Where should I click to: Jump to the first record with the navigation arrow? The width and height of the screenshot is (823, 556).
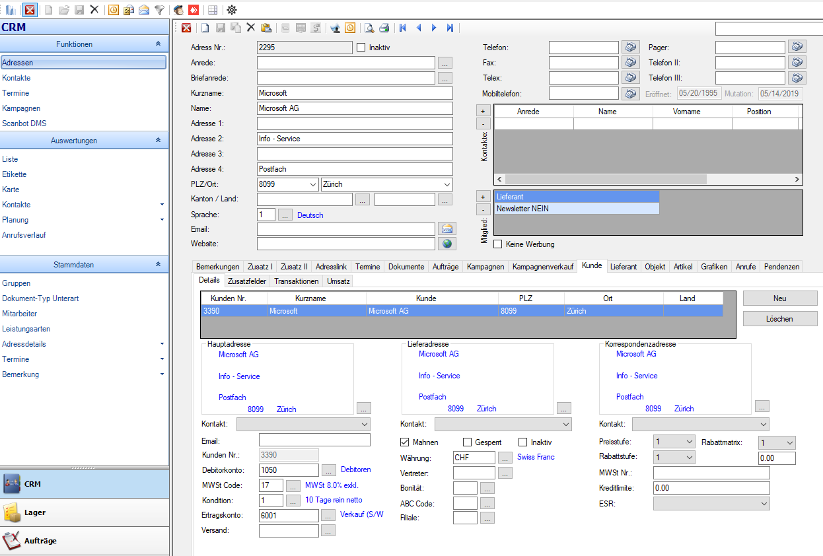click(403, 28)
